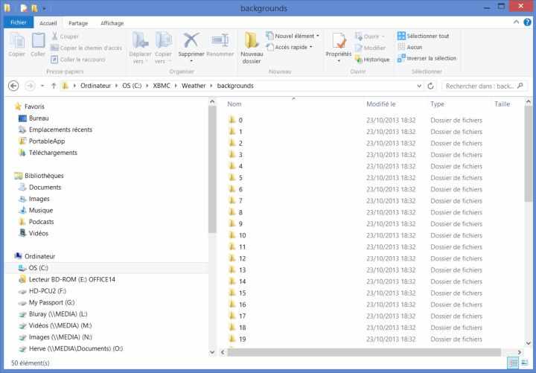Viewport: 536px width, 373px height.
Task: Click Sélectionner tout
Action: (423, 36)
